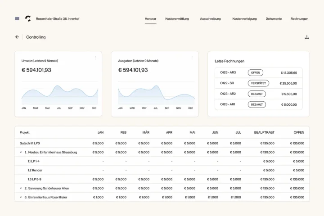Click the APR column header
Image resolution: width=324 pixels, height=216 pixels.
169,132
